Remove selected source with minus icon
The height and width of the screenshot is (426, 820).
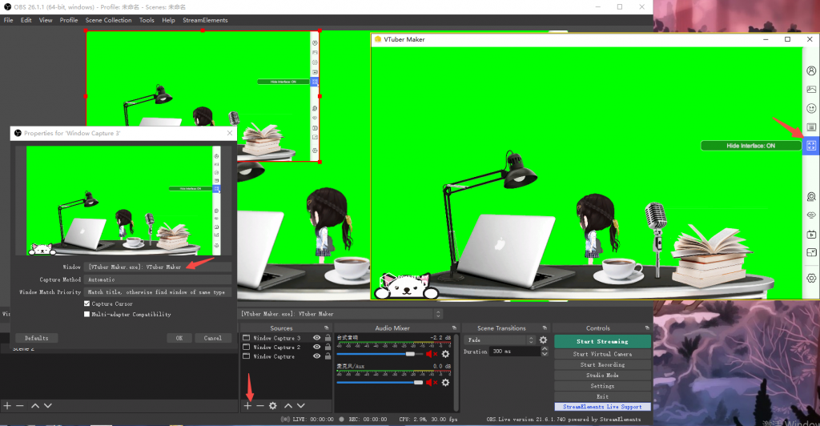point(260,406)
